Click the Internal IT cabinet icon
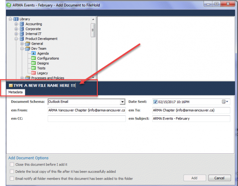This screenshot has width=238, height=186. pos(22,34)
